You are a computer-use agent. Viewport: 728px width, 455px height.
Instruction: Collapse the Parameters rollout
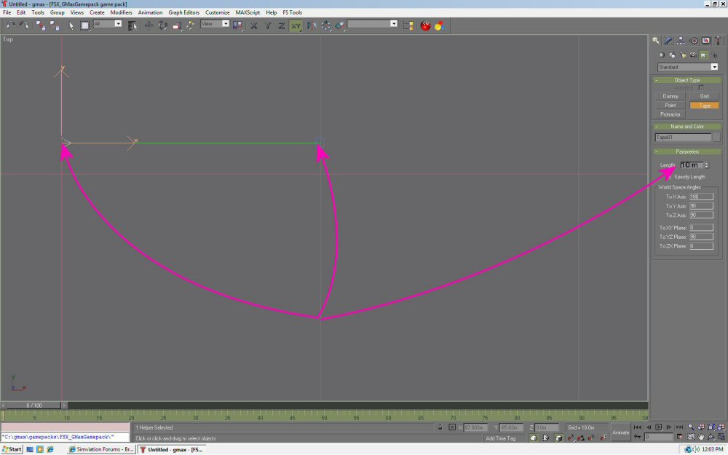click(x=687, y=151)
